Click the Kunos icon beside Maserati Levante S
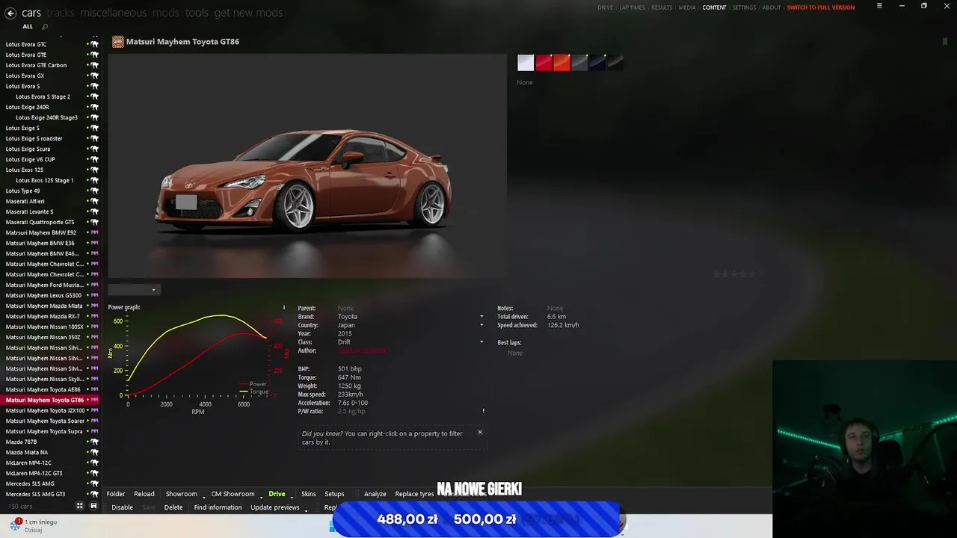 [94, 211]
